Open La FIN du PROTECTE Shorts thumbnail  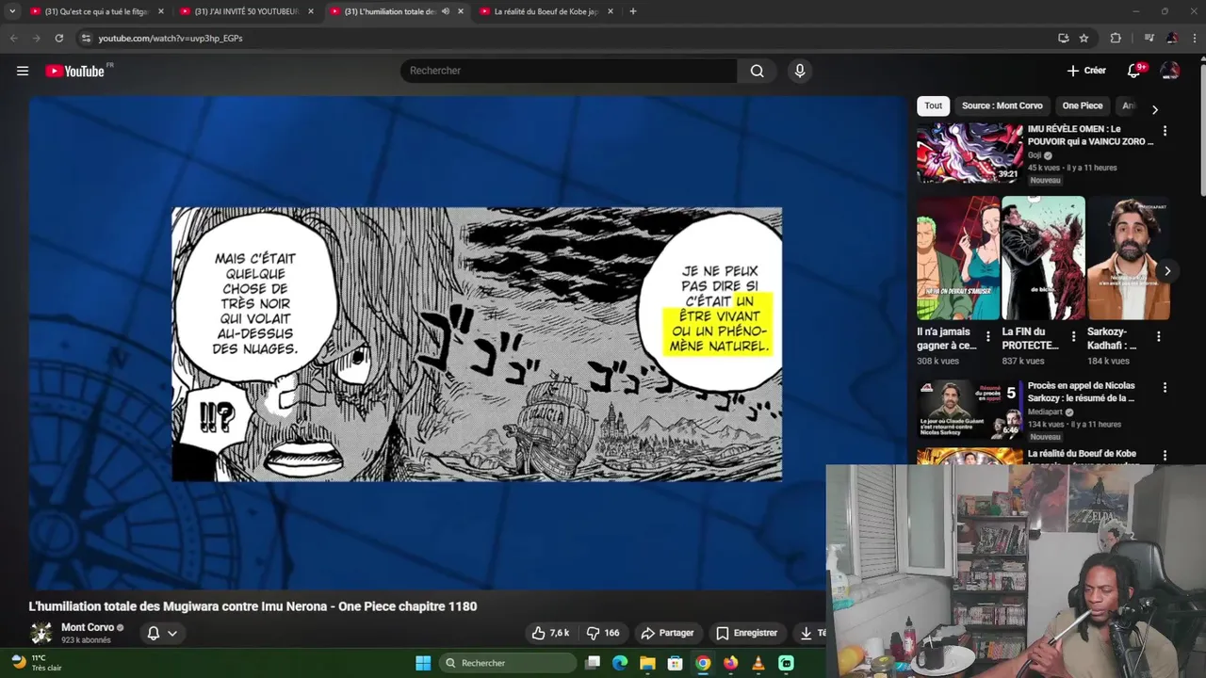click(x=1043, y=258)
